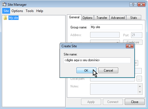Close the Site Manager window
This screenshot has width=148, height=109.
[x=141, y=5]
